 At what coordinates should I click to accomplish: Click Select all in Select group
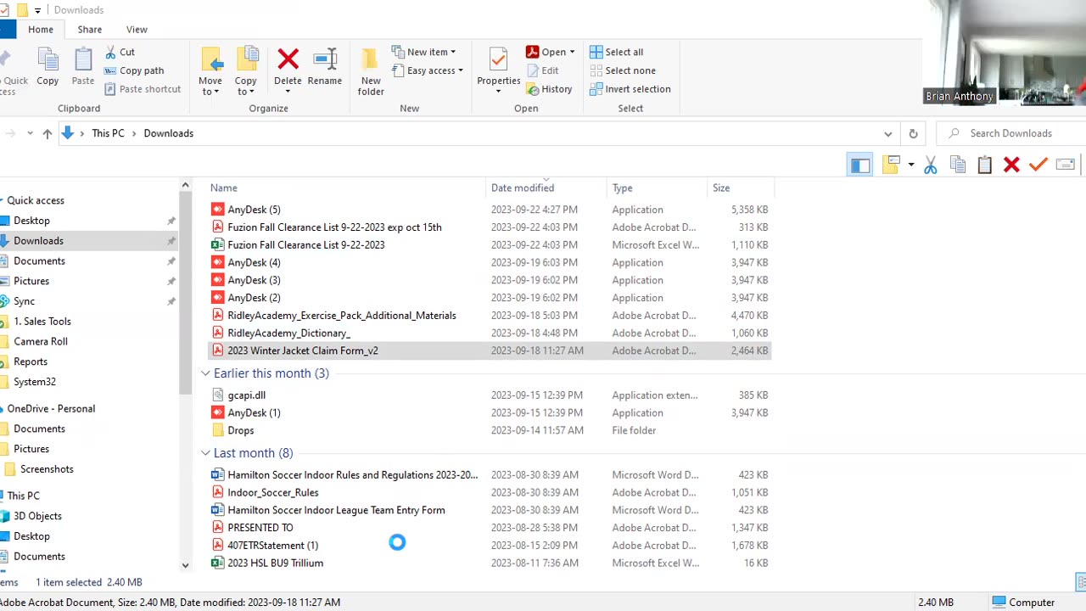617,52
